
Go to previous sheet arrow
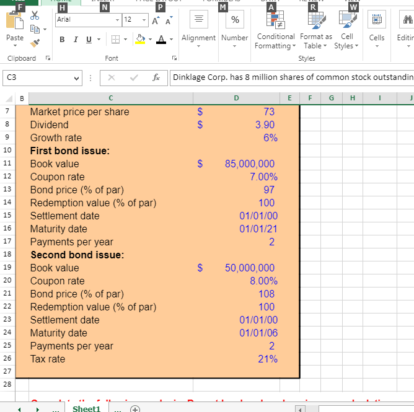[x=19, y=409]
